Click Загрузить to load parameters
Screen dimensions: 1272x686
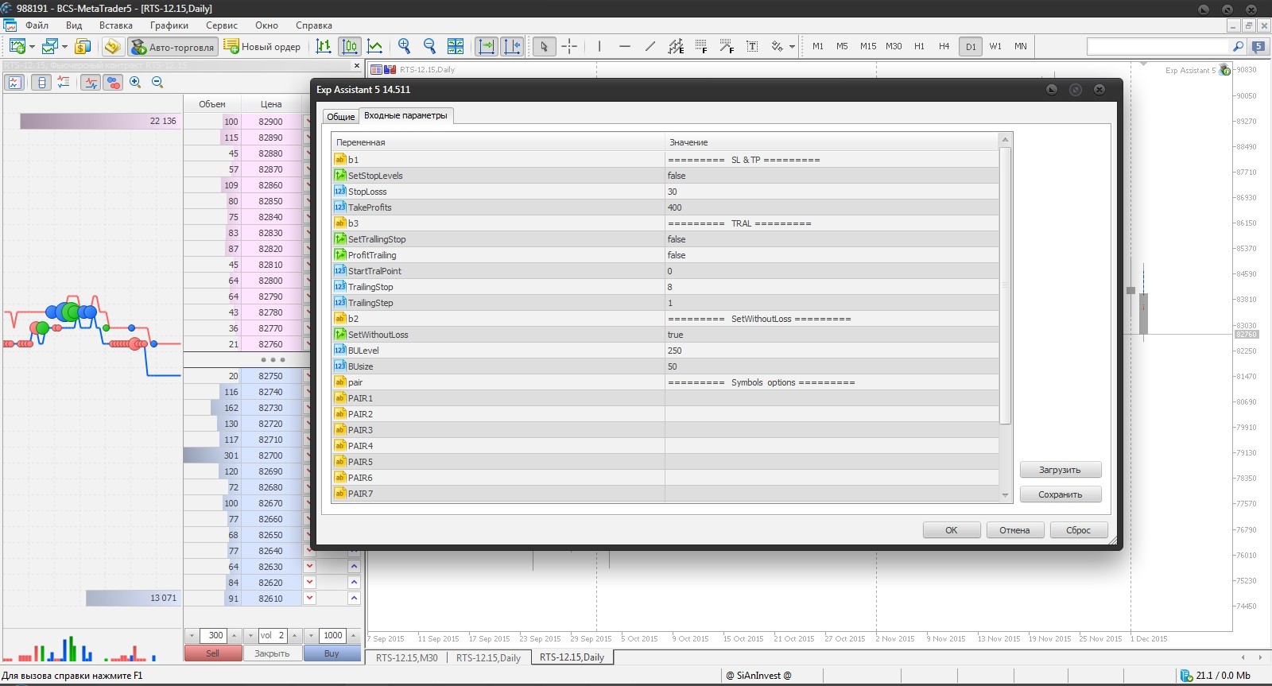point(1061,470)
